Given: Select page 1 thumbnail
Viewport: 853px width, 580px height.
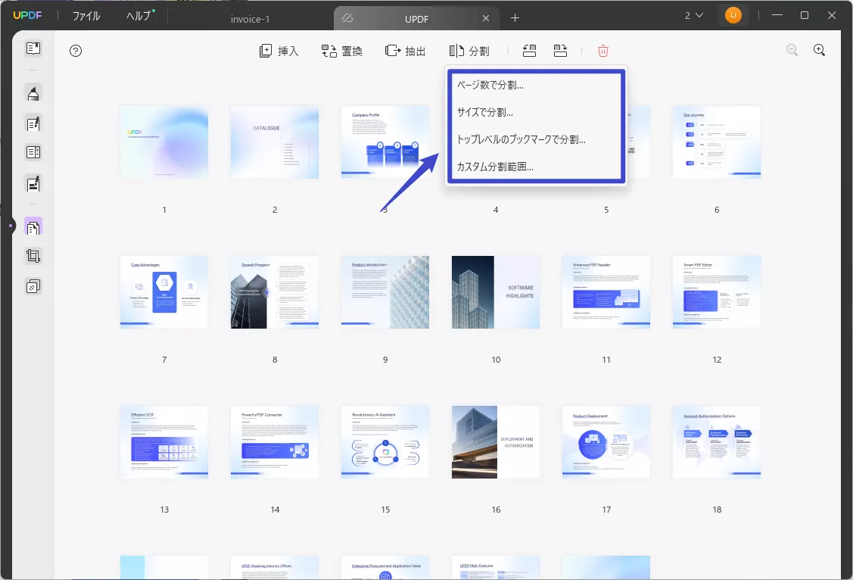Looking at the screenshot, I should pos(163,142).
